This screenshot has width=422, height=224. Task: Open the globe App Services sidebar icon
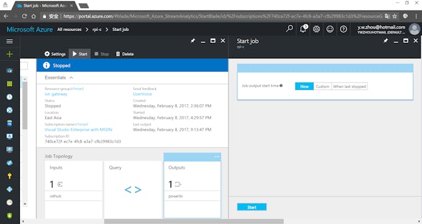(9, 110)
